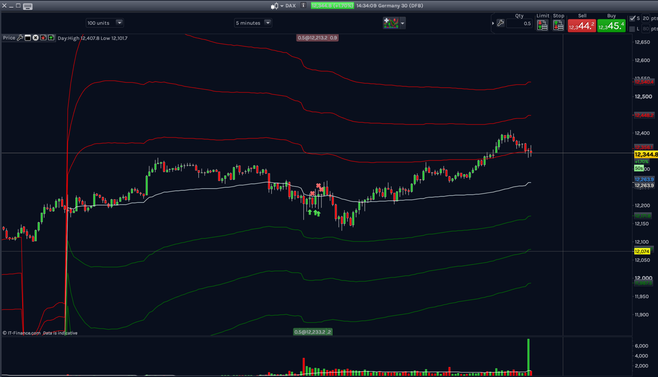Open Price panel settings wrench
Viewport: 658px width, 377px height.
pyautogui.click(x=20, y=38)
